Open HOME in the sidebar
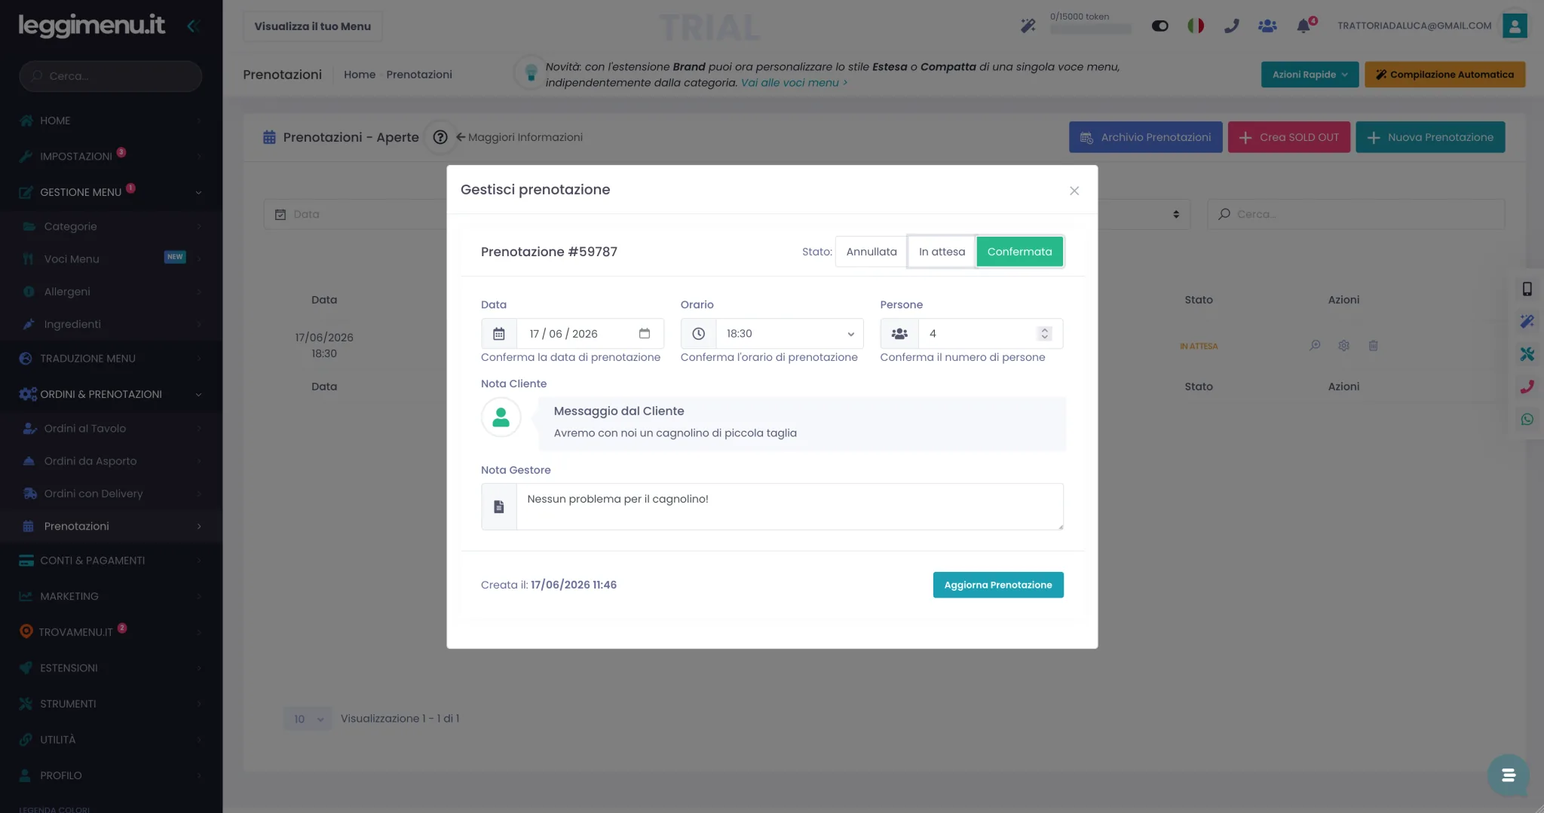Image resolution: width=1544 pixels, height=813 pixels. click(111, 121)
